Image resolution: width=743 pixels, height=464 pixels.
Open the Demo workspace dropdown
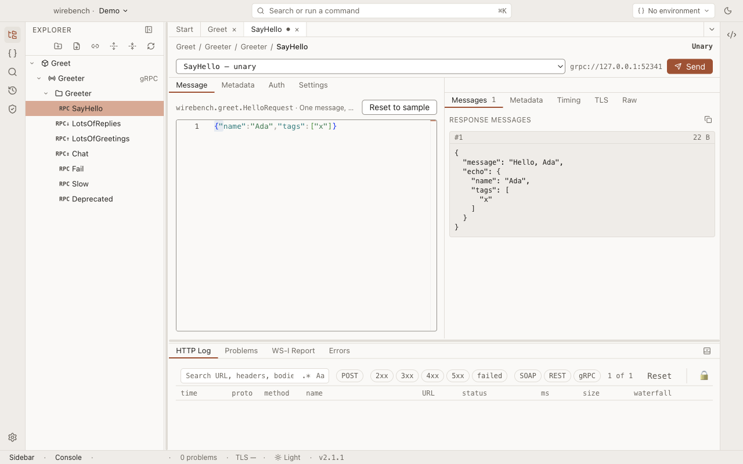click(113, 10)
